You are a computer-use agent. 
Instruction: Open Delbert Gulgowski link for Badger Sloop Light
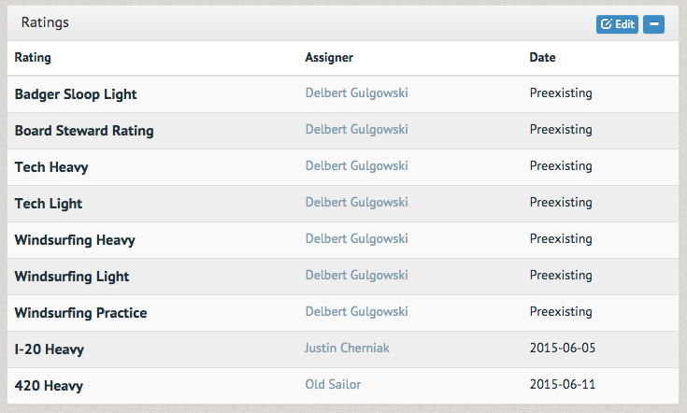click(x=357, y=93)
